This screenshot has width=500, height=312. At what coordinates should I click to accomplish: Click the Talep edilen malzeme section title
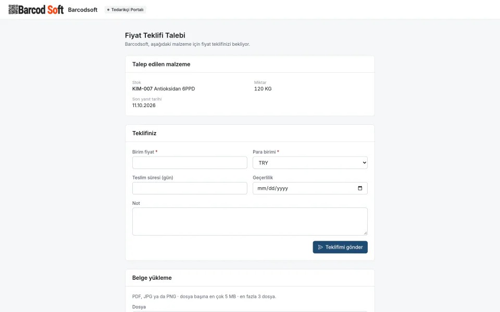pos(161,64)
